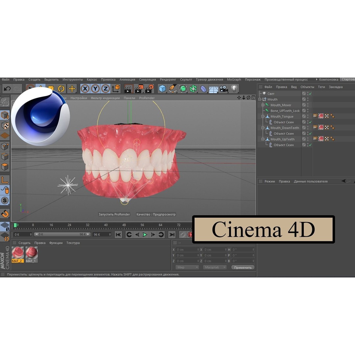Collapse the Mouth_UpTeeth branch

pyautogui.click(x=263, y=139)
